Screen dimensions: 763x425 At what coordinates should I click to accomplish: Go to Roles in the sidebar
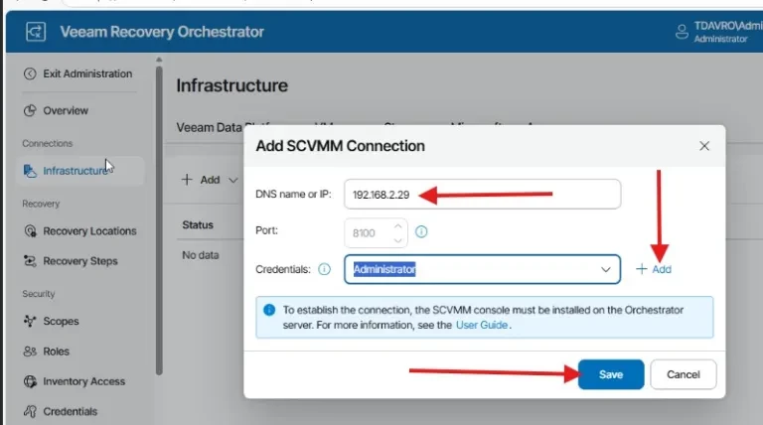coord(56,352)
